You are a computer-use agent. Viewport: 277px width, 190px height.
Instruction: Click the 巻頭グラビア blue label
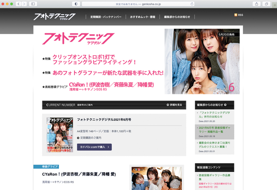coord(46,167)
